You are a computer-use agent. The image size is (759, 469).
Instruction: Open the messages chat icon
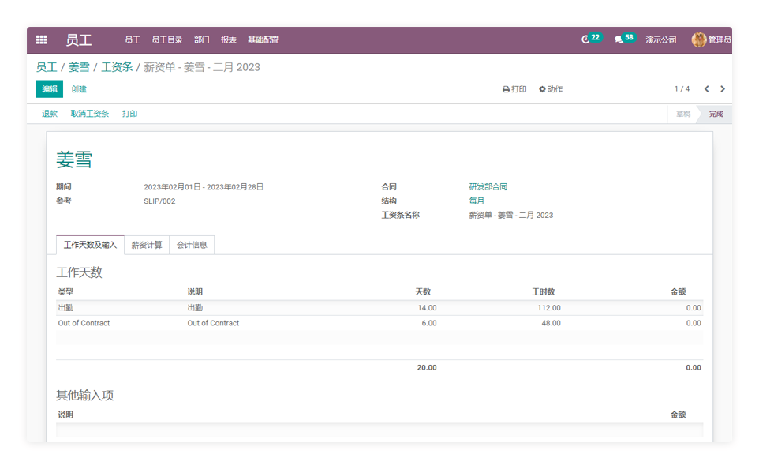(x=619, y=39)
